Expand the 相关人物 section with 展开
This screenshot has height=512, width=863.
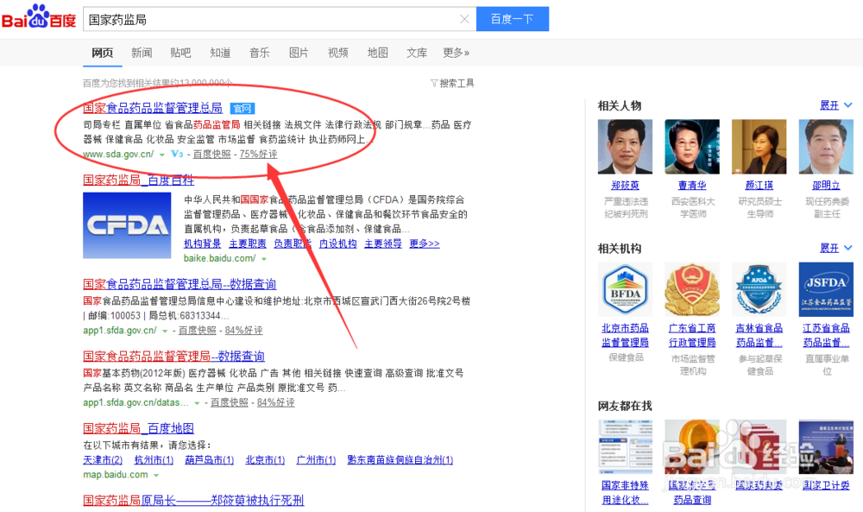pos(835,105)
